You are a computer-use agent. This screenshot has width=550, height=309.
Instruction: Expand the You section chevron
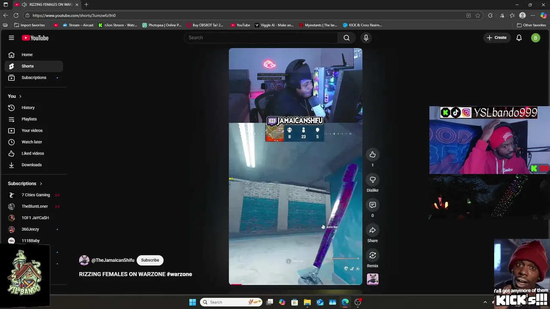coord(20,96)
